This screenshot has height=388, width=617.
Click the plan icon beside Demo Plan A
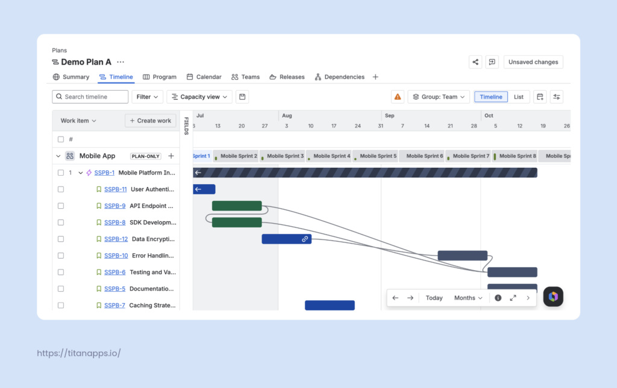click(x=55, y=62)
